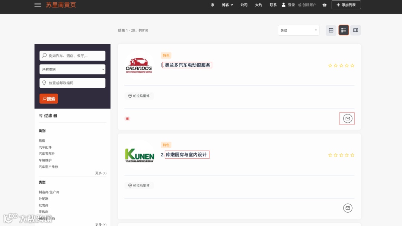Select the 汽车窗户维修 category filter
The width and height of the screenshot is (402, 226).
48,167
